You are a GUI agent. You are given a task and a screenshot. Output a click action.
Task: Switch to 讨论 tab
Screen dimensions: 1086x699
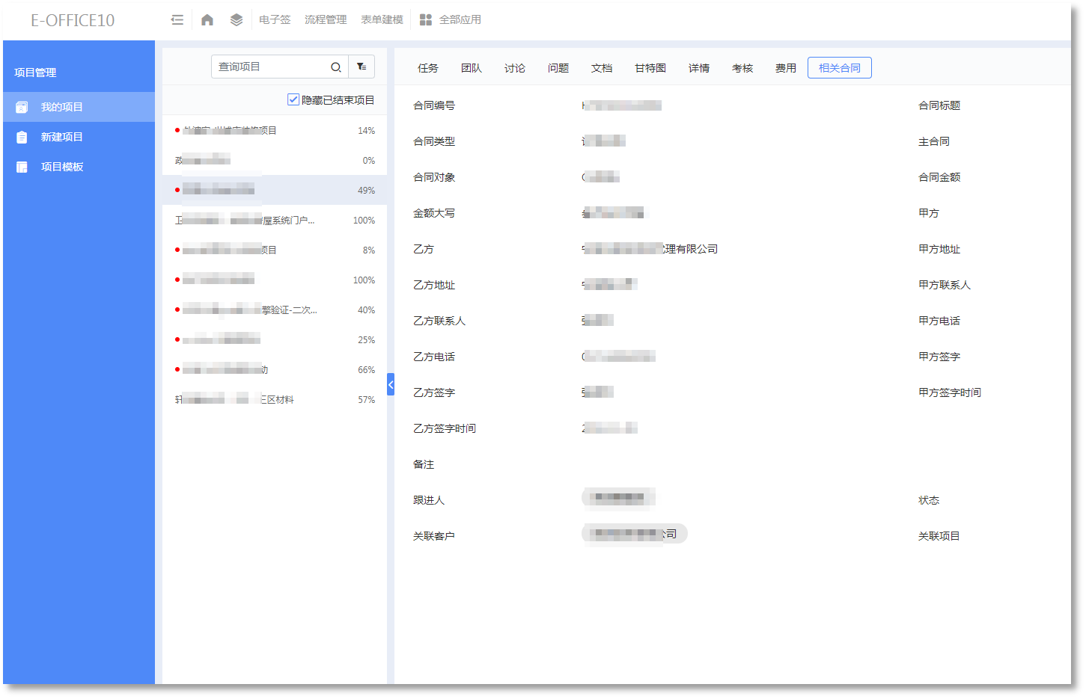tap(515, 68)
